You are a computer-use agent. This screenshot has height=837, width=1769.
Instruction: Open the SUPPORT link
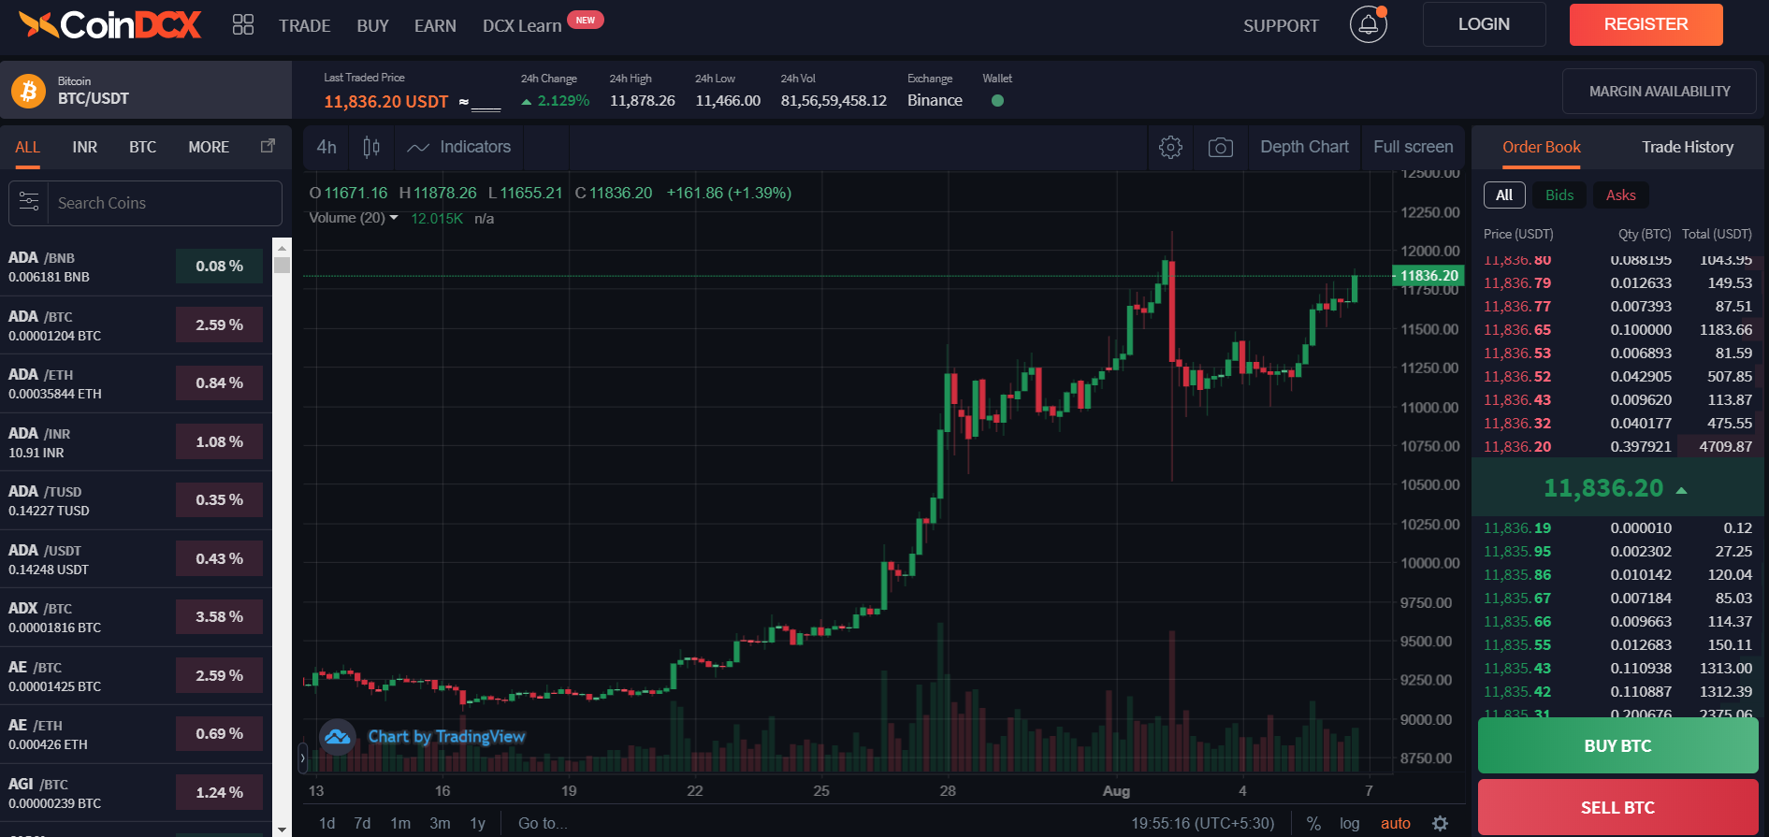click(1281, 25)
